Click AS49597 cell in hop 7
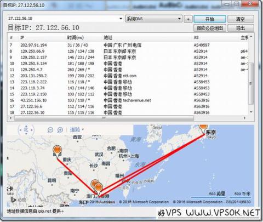The width and height of the screenshot is (263, 222). click(x=202, y=45)
